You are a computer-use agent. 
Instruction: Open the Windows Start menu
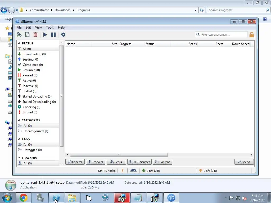(7, 198)
